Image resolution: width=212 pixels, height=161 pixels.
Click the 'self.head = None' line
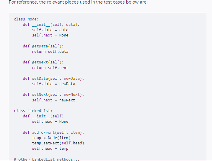(x=50, y=122)
